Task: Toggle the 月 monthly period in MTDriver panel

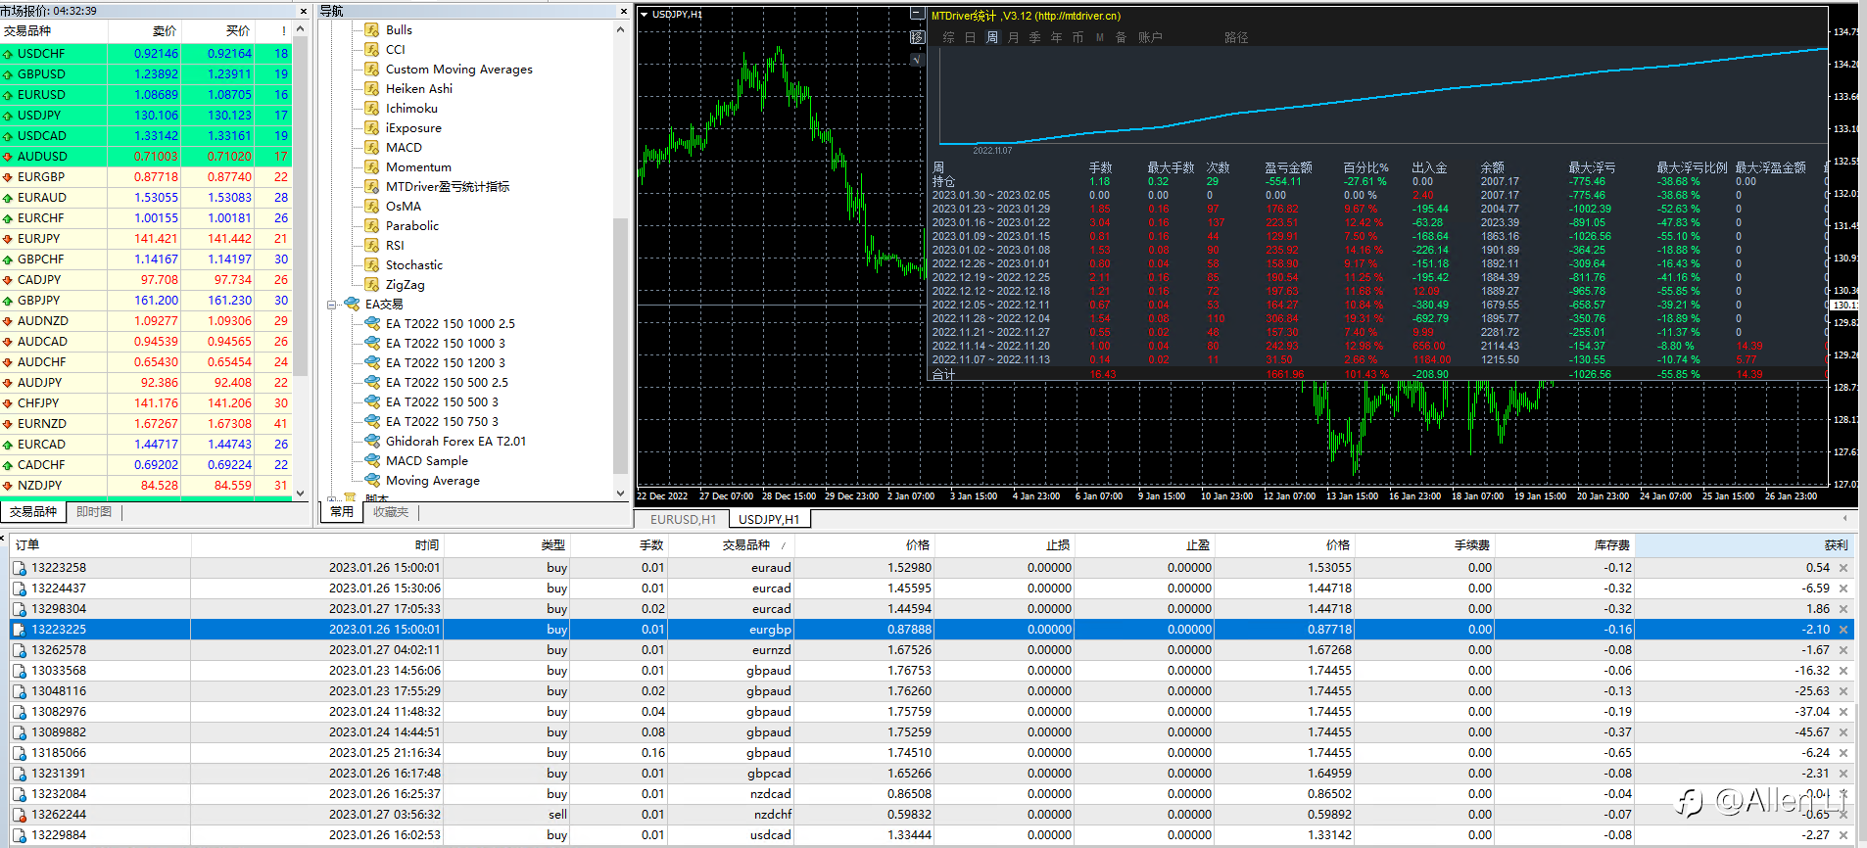Action: [1013, 37]
